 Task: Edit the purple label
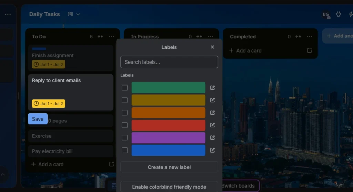[x=212, y=138]
